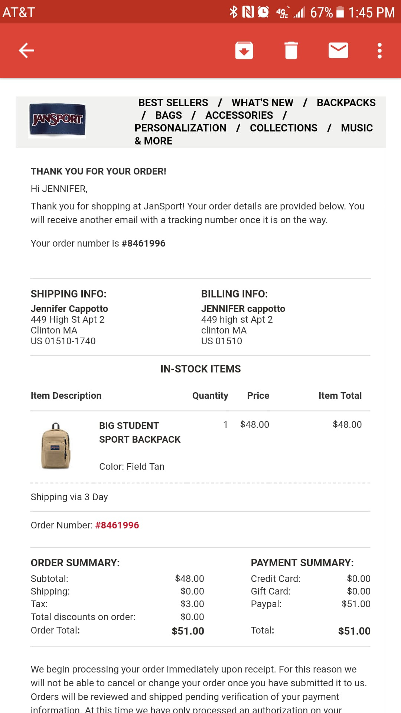Go to BACKPACKS category link
The image size is (401, 713).
[x=346, y=103]
